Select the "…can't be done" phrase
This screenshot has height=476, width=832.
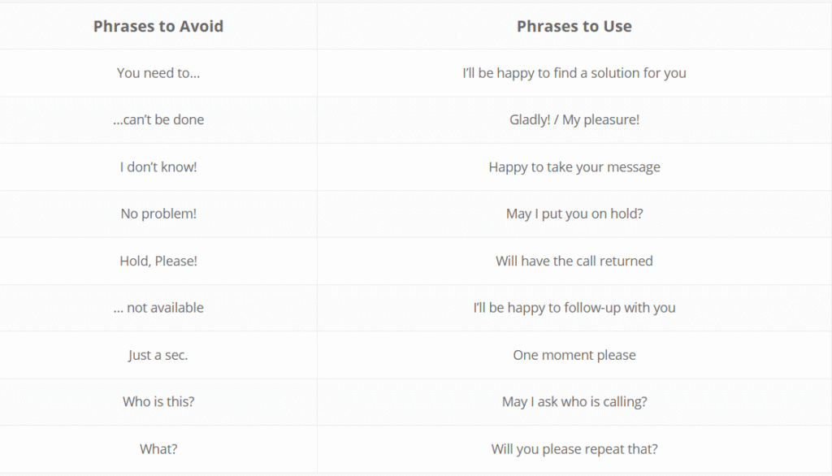(158, 120)
